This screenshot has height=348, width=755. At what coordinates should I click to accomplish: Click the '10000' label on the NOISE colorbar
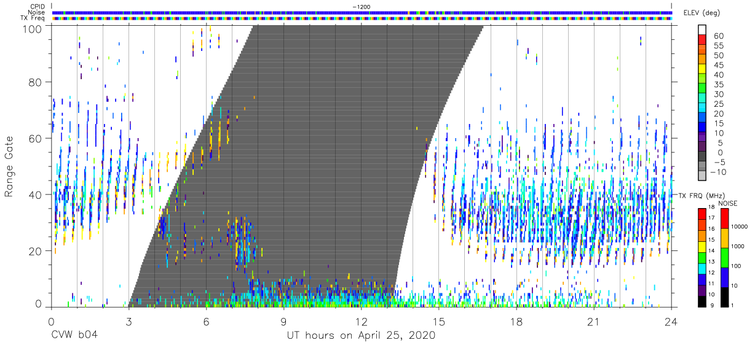pyautogui.click(x=740, y=227)
